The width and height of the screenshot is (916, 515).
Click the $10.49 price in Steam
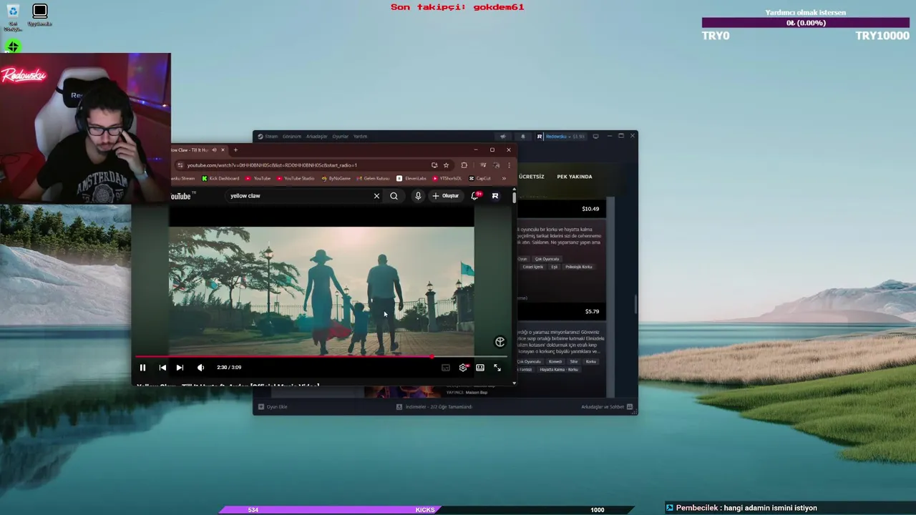coord(590,209)
